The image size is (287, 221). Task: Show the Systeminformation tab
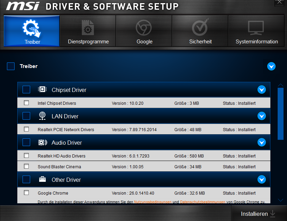tap(256, 31)
